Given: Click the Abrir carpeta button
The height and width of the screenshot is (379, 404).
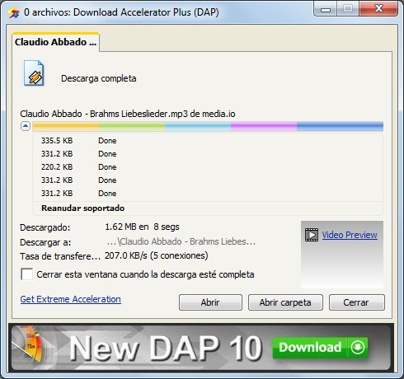Looking at the screenshot, I should tap(285, 302).
